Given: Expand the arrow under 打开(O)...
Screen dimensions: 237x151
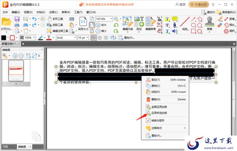Looking at the screenshot, I should pyautogui.click(x=6, y=32).
